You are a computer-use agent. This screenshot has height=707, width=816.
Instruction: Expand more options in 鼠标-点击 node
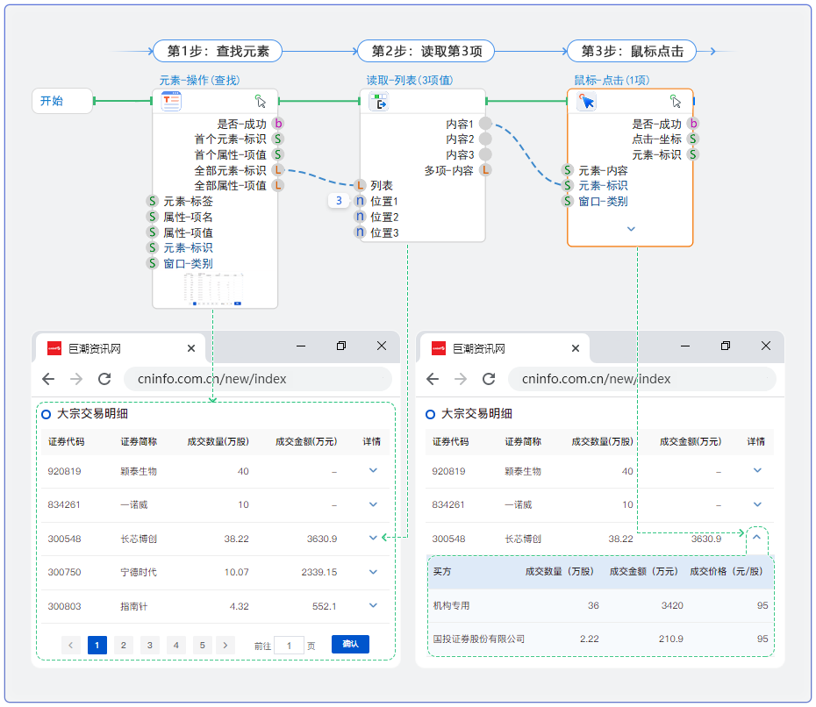630,229
